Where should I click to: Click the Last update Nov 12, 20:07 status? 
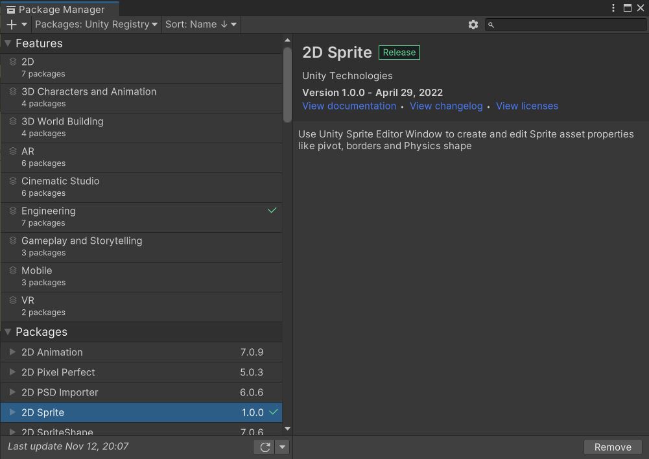68,446
